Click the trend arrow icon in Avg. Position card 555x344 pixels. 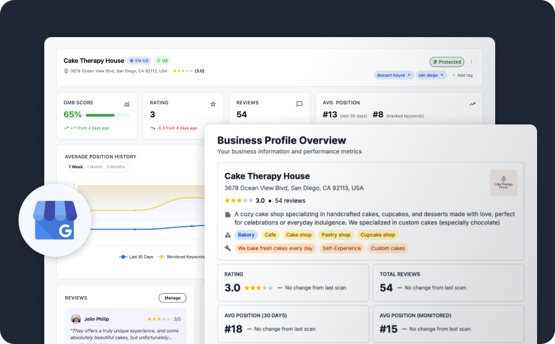pyautogui.click(x=472, y=104)
